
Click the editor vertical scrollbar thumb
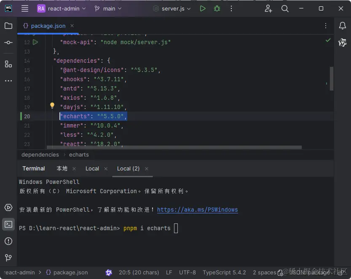[x=332, y=78]
